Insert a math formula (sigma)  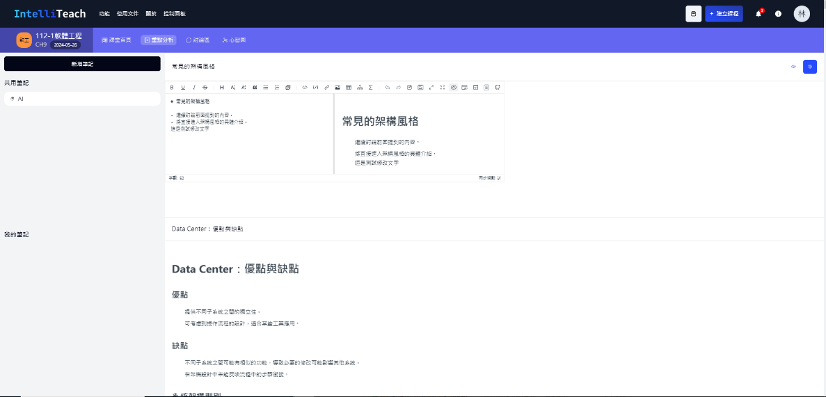pos(371,88)
